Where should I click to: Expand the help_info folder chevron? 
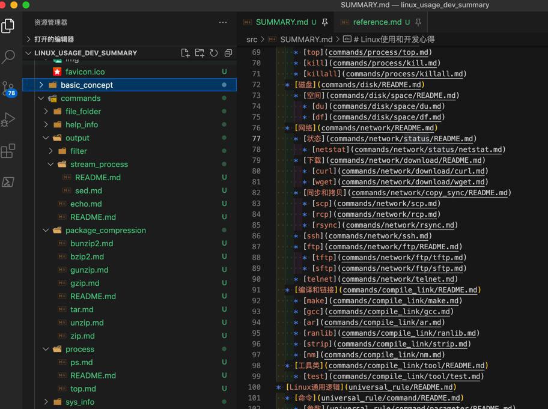(x=46, y=125)
